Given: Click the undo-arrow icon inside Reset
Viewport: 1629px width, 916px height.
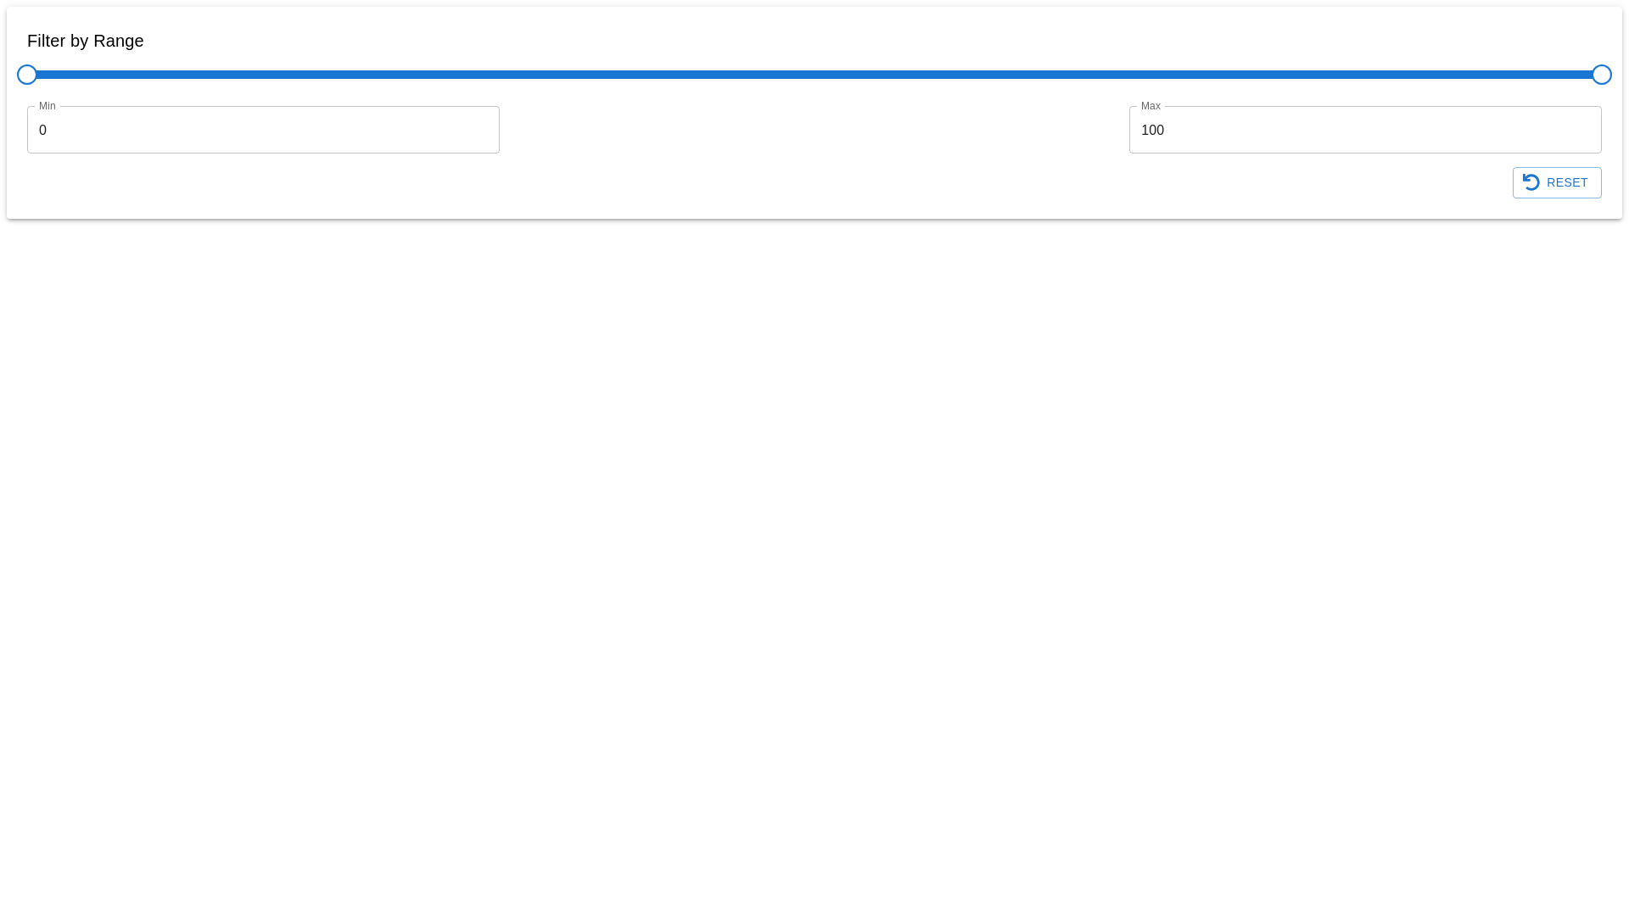Looking at the screenshot, I should coord(1531,182).
